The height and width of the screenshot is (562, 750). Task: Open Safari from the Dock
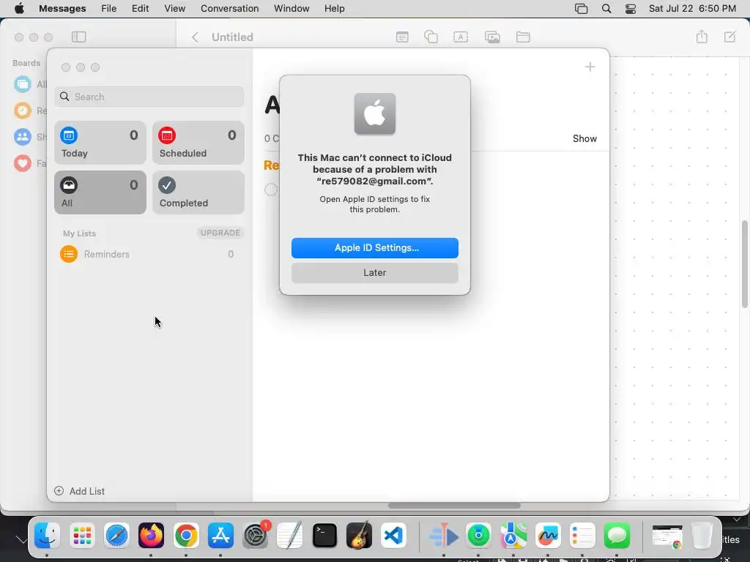coord(116,535)
